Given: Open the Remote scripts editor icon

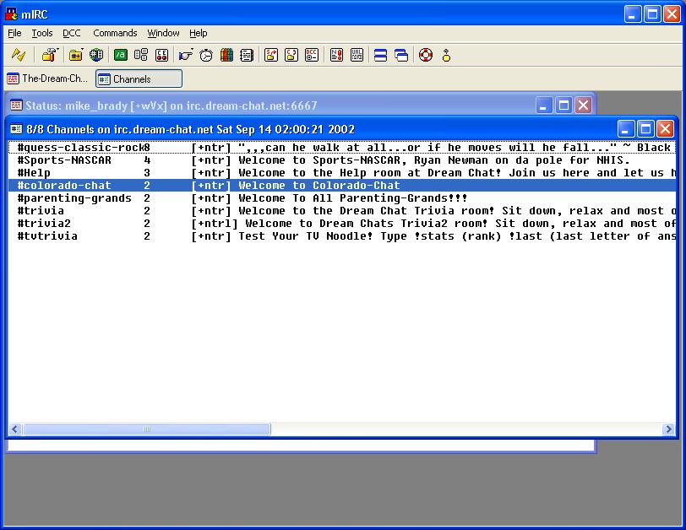Looking at the screenshot, I should pos(162,55).
